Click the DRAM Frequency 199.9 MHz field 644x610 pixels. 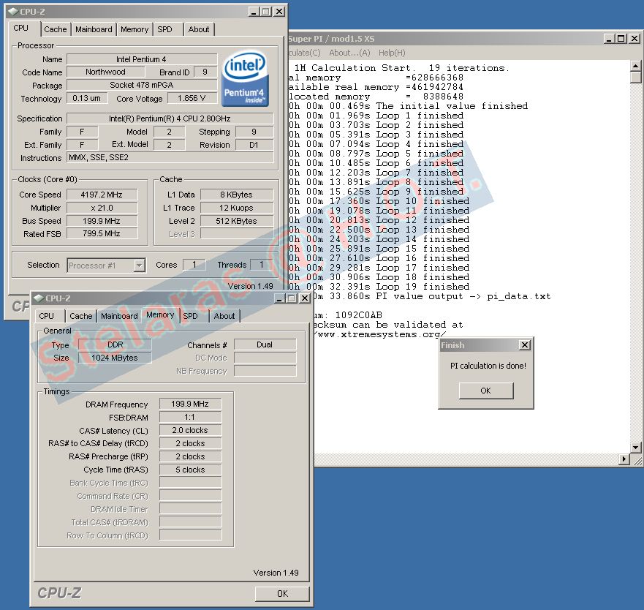point(190,404)
